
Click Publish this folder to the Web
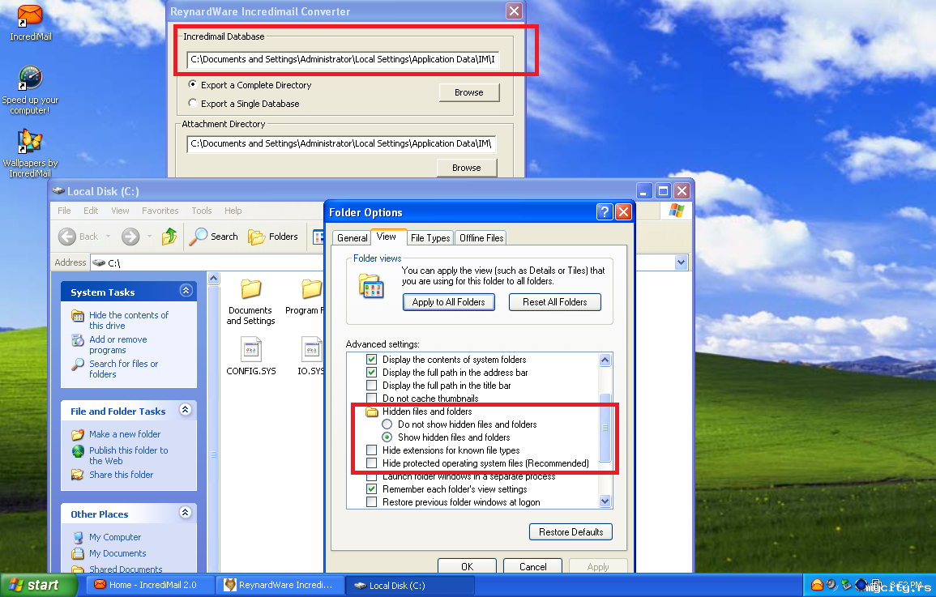click(x=128, y=456)
